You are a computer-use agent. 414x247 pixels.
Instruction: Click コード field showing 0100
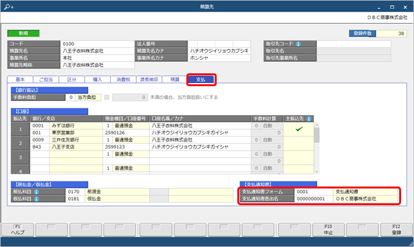[x=97, y=44]
